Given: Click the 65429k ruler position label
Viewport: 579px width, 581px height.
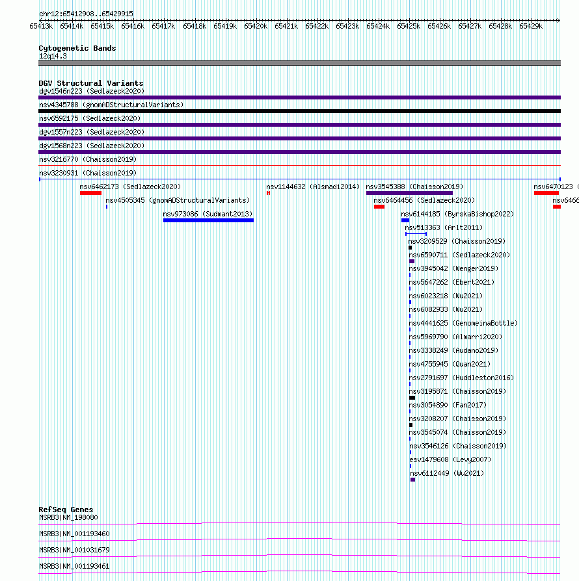Looking at the screenshot, I should tap(531, 26).
